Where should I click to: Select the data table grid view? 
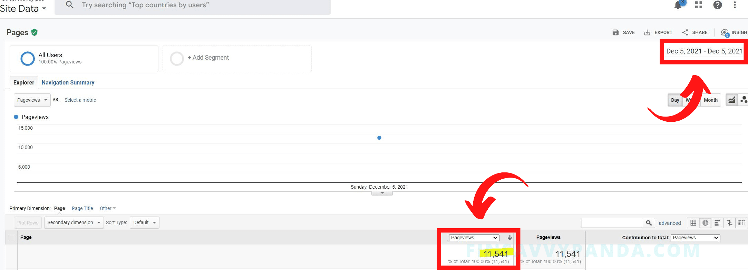693,223
